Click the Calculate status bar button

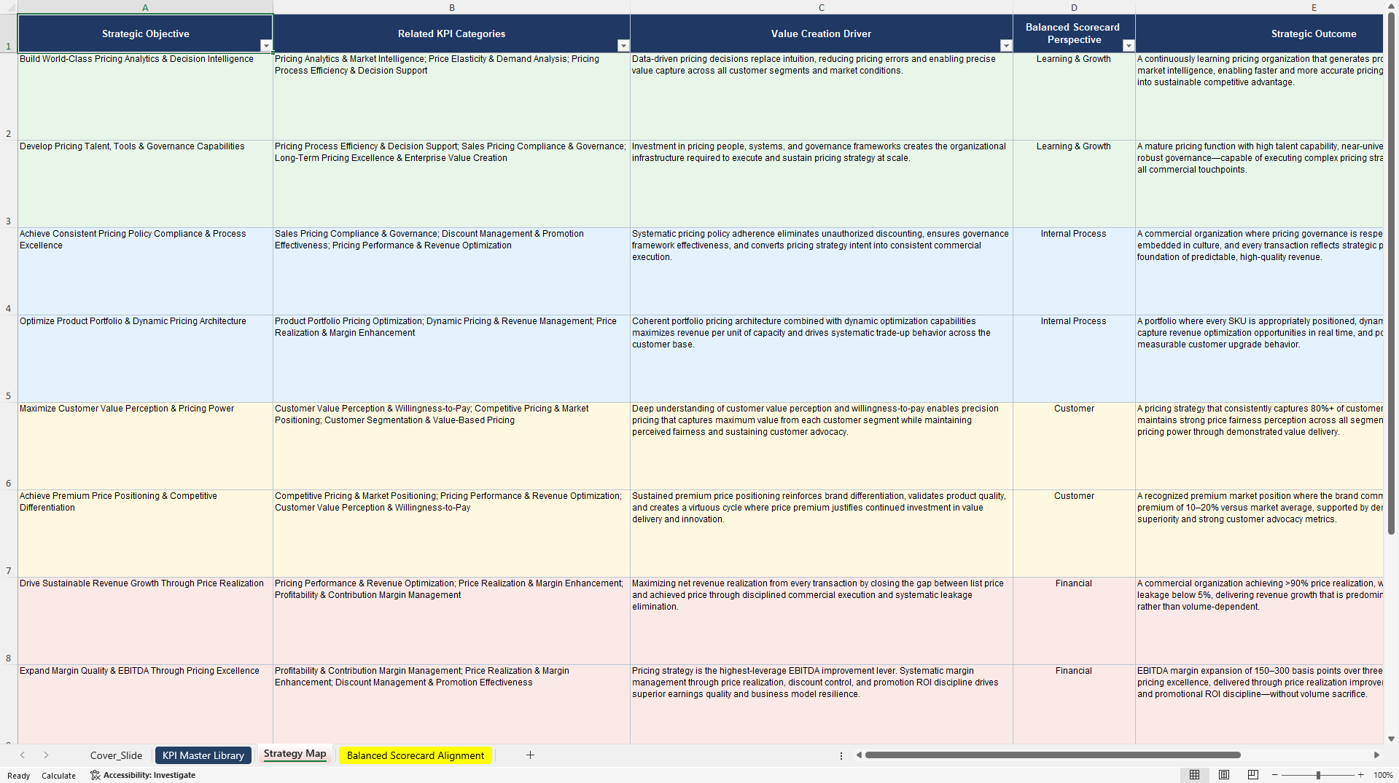click(x=58, y=776)
